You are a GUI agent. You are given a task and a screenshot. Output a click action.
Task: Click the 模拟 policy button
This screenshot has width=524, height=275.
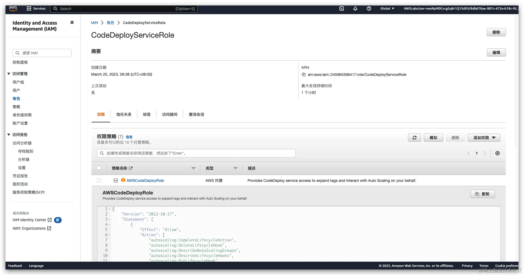433,138
